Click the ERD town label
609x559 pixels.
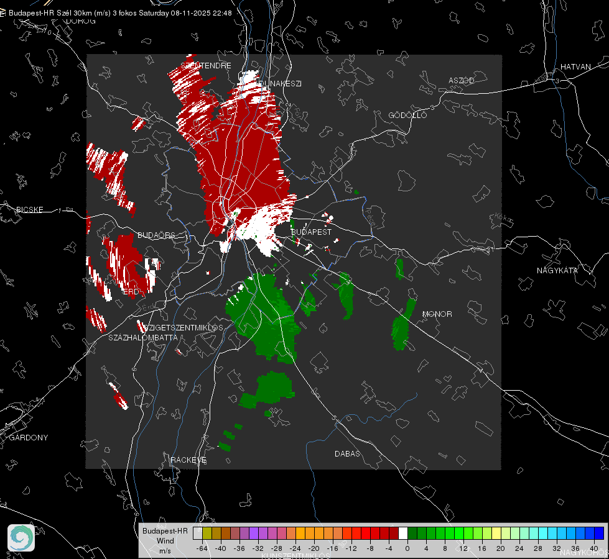131,292
